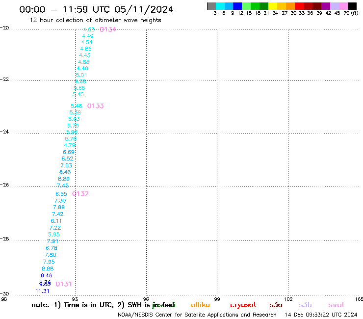This screenshot has height=319, width=363.
Task: Click the 6.52 wave height value
Action: pos(67,159)
